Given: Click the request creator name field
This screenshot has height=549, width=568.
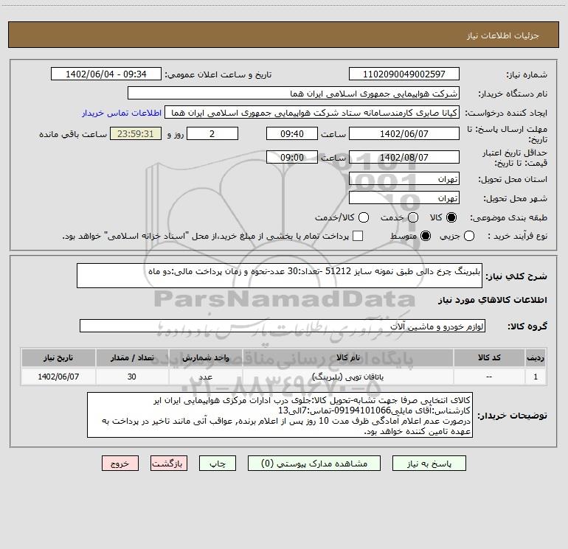Looking at the screenshot, I should point(312,113).
